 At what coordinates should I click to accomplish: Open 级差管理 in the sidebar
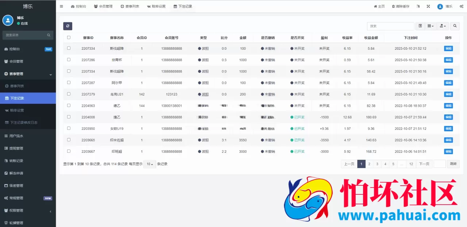pos(28,186)
